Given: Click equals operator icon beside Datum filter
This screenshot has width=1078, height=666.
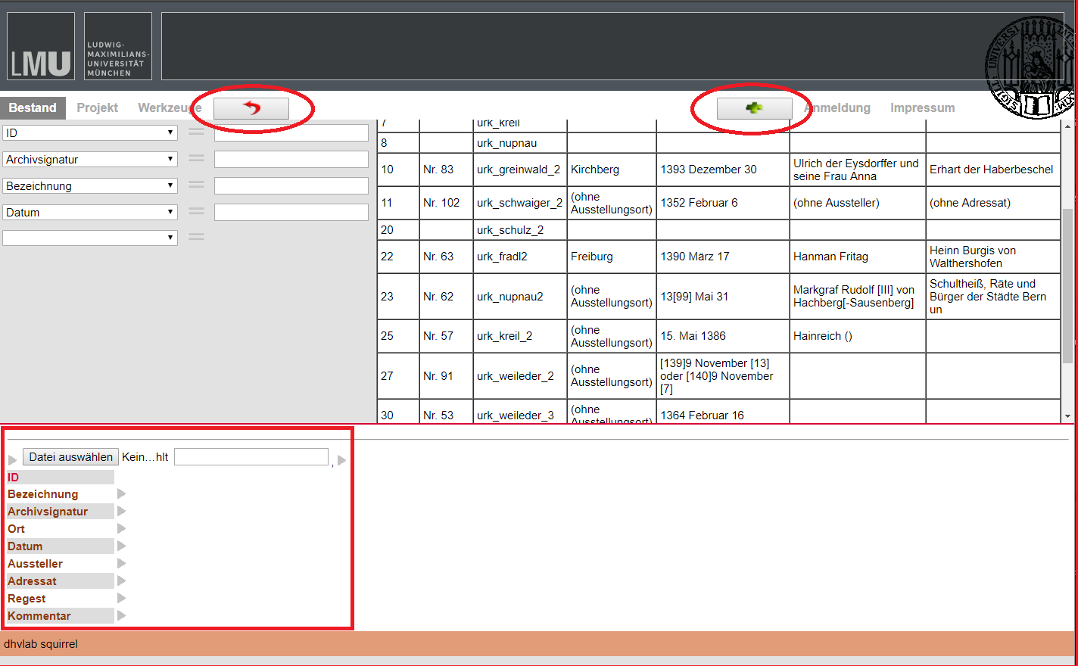Looking at the screenshot, I should (x=196, y=211).
